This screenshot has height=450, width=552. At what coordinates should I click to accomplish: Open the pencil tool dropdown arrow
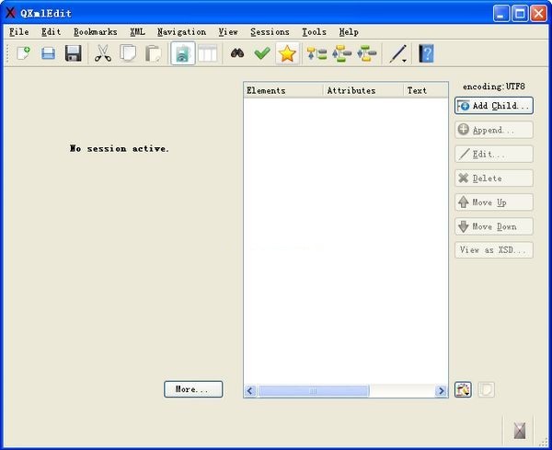tap(405, 59)
